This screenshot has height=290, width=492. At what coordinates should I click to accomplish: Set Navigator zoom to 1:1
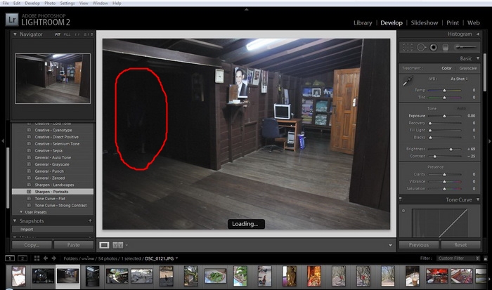coord(77,34)
